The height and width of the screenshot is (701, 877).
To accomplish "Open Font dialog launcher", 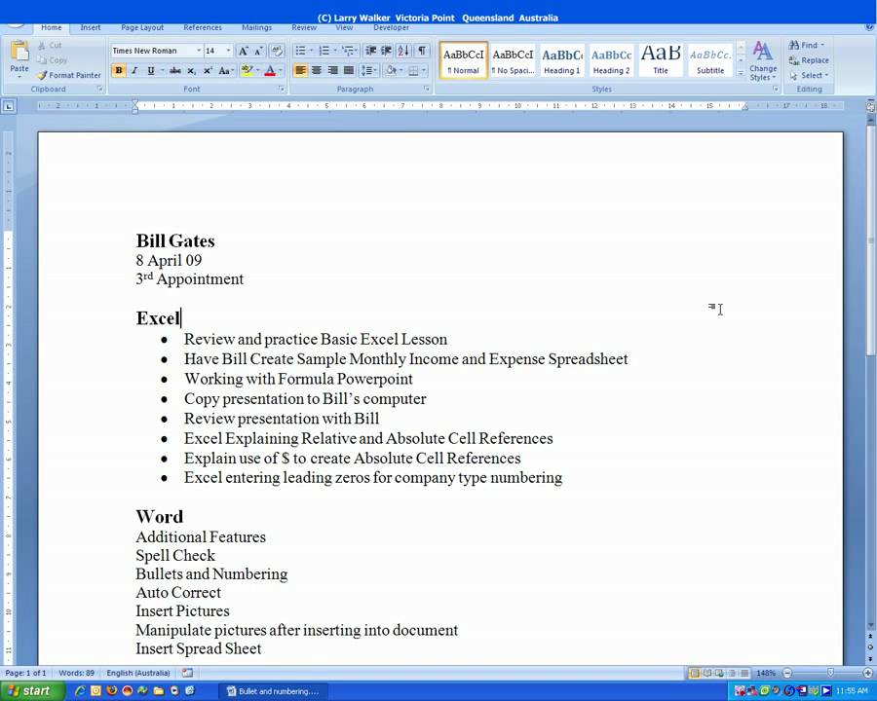I will 282,89.
